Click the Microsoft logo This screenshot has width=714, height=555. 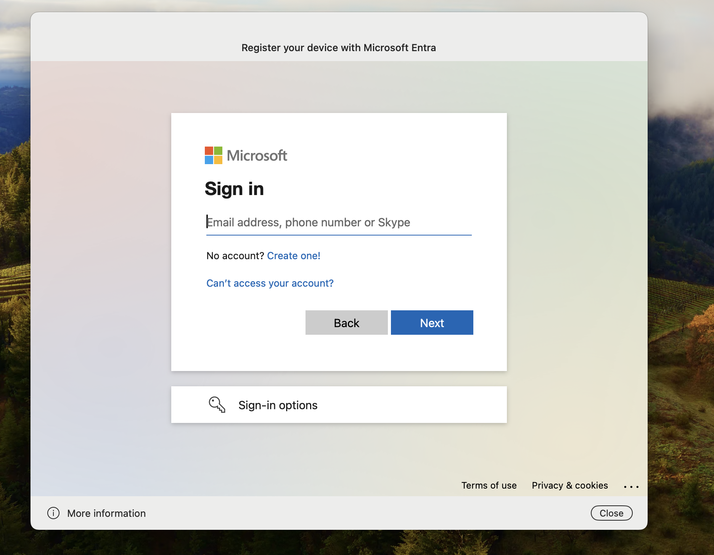[x=246, y=155]
